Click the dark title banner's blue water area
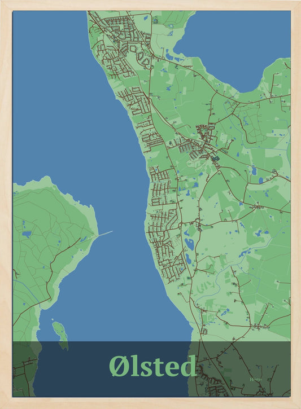 (112, 369)
